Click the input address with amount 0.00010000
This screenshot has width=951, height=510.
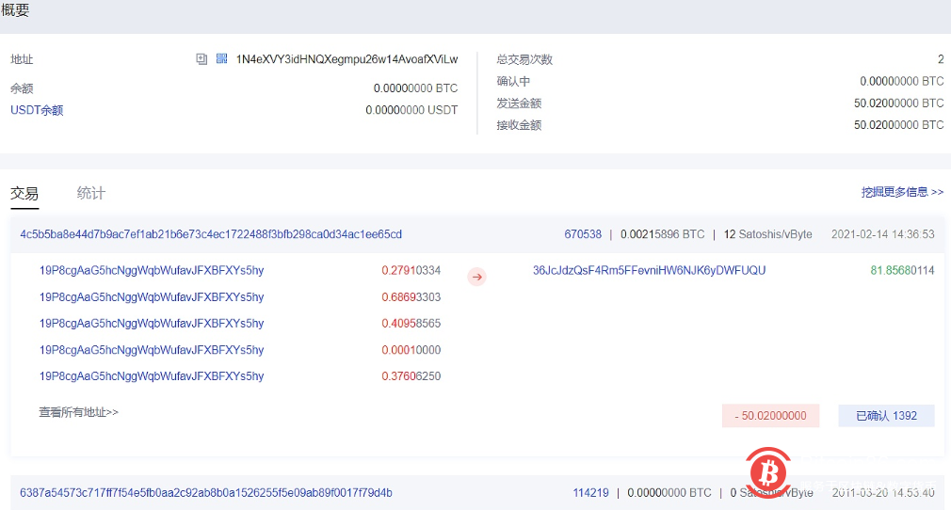[x=152, y=350]
